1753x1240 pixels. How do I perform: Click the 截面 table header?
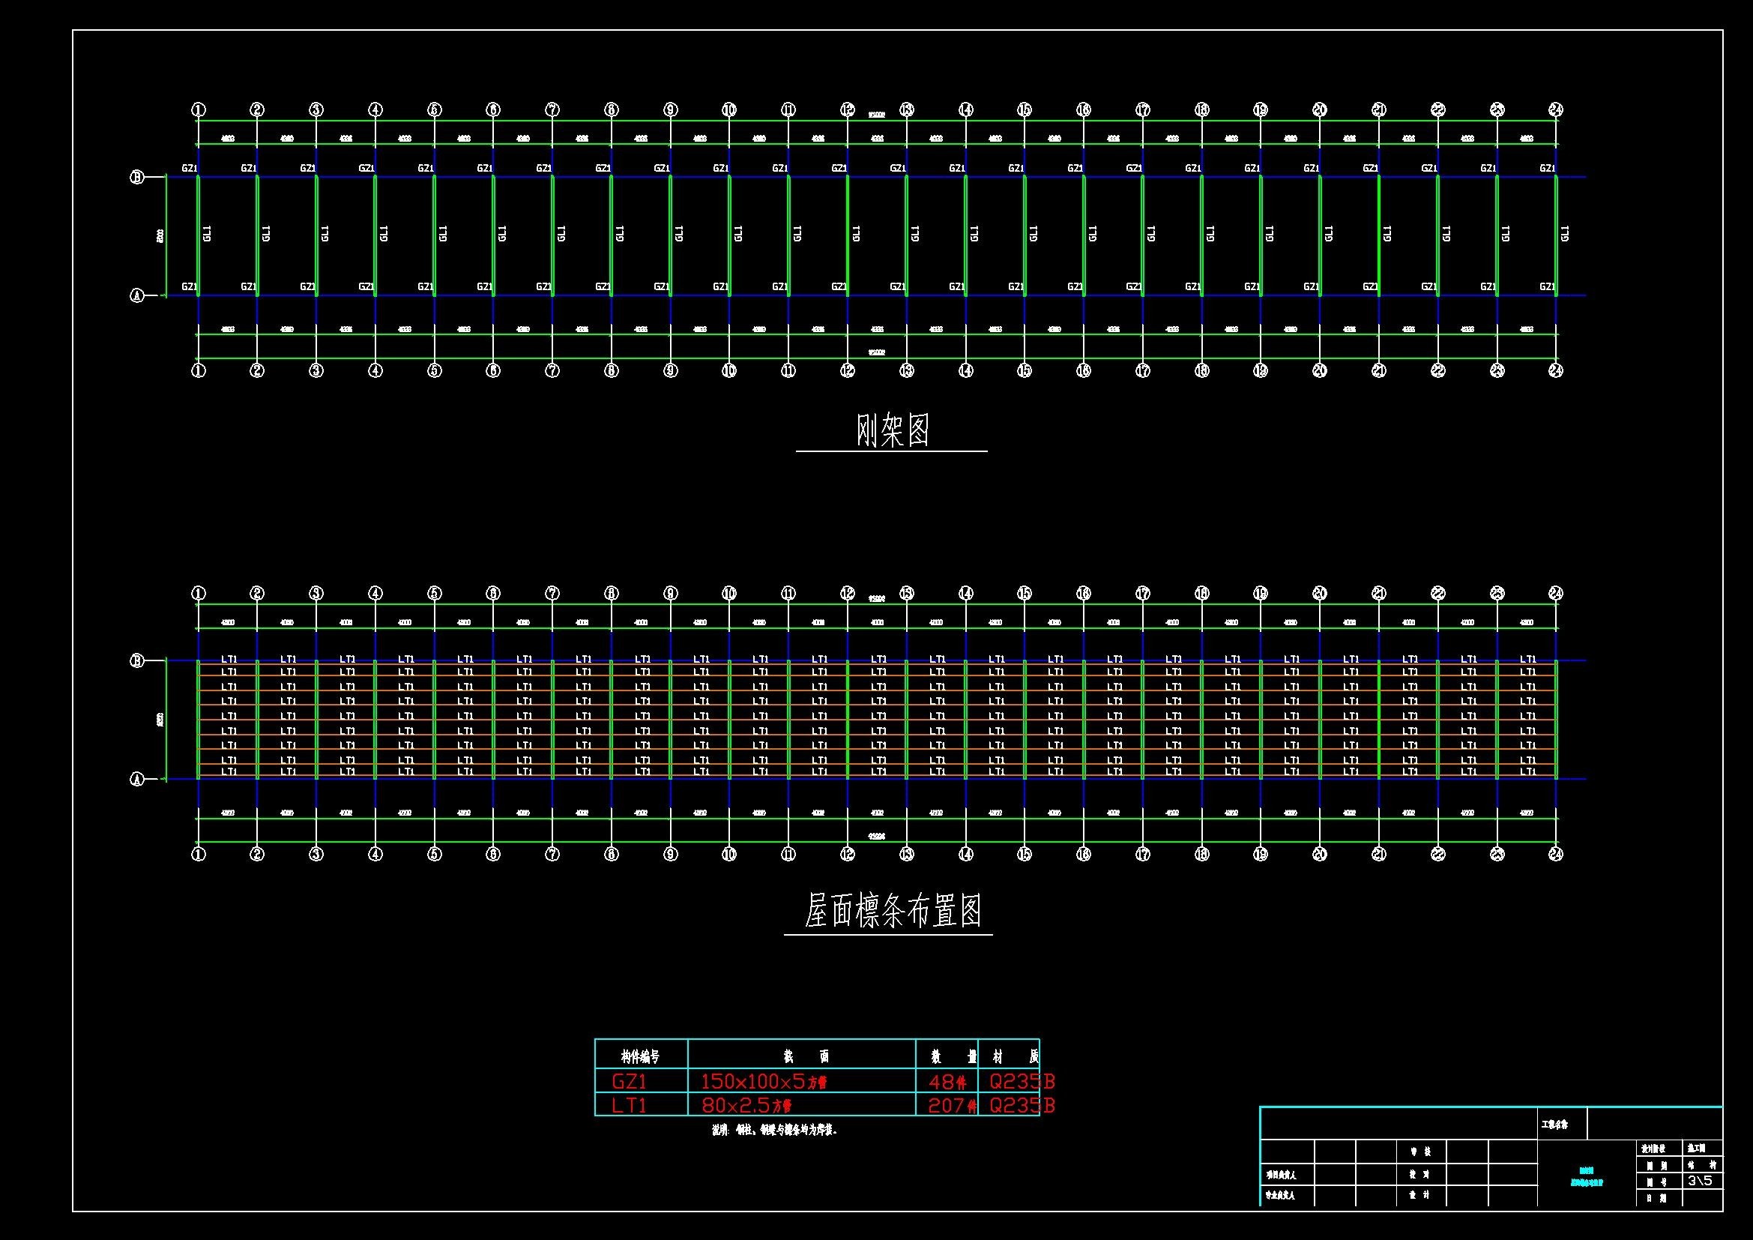coord(806,1057)
